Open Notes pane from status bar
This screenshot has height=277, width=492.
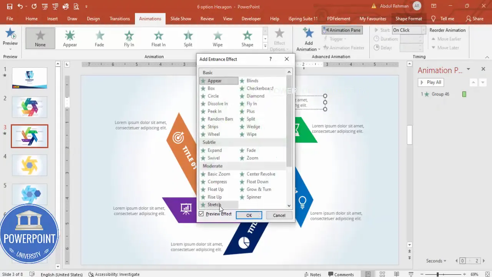(x=312, y=274)
